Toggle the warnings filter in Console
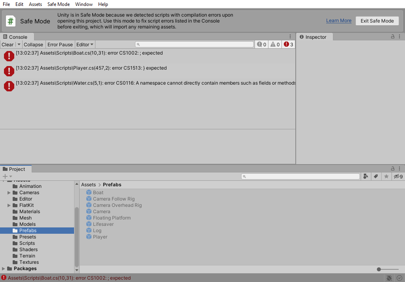Image resolution: width=405 pixels, height=282 pixels. 274,44
